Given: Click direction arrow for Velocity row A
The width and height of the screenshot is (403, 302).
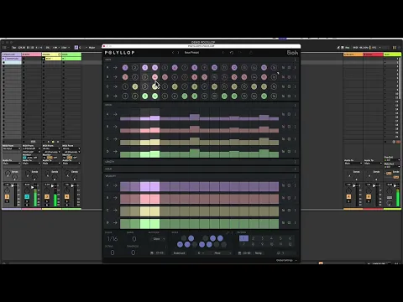Looking at the screenshot, I should point(115,185).
